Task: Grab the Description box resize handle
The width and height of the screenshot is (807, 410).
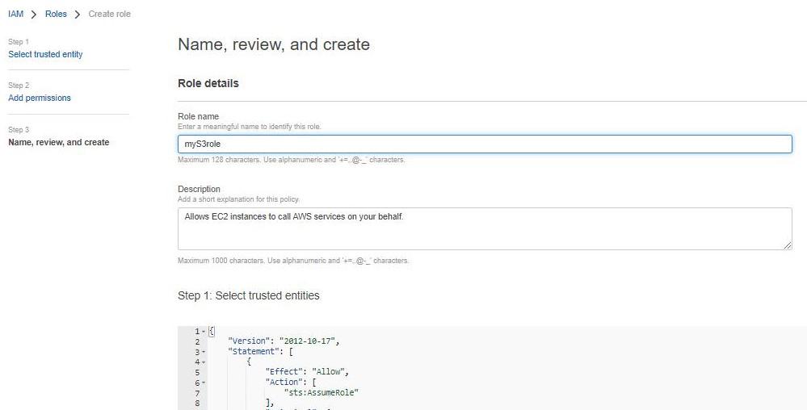Action: click(x=788, y=245)
